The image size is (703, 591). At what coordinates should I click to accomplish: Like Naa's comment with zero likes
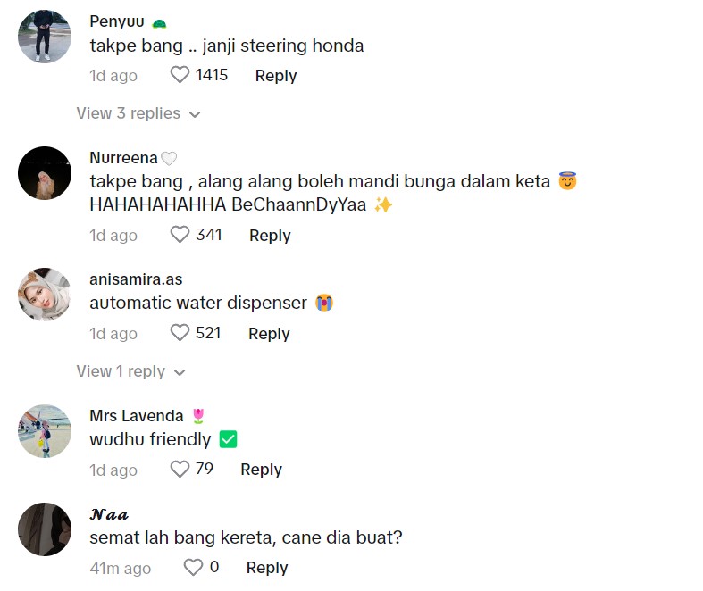pyautogui.click(x=193, y=567)
